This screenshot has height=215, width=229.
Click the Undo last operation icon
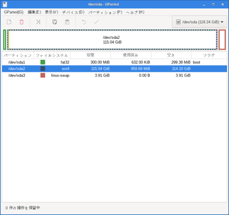pyautogui.click(x=83, y=22)
